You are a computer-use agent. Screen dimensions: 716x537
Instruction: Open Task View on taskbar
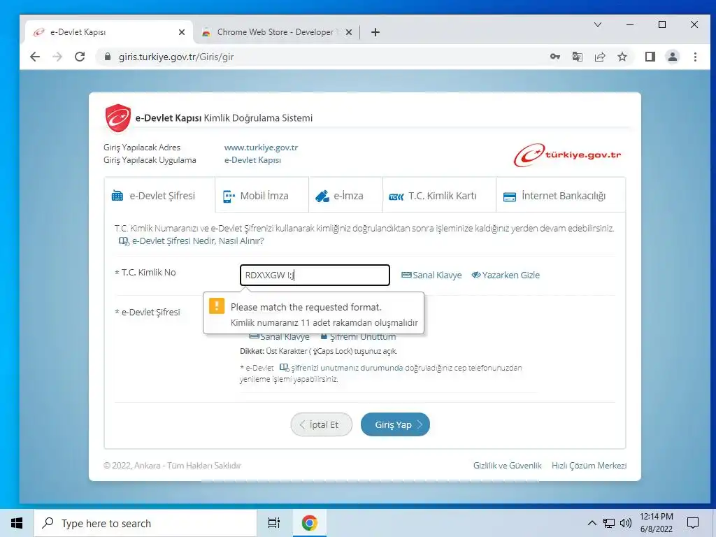tap(273, 523)
